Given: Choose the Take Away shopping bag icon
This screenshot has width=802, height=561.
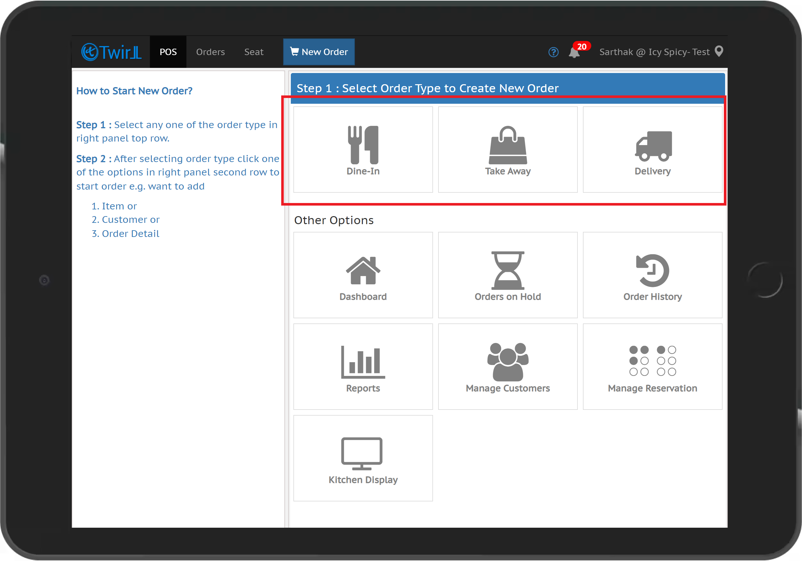Looking at the screenshot, I should coord(508,145).
